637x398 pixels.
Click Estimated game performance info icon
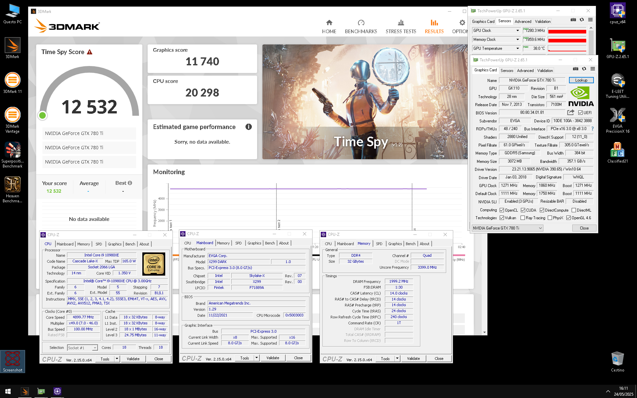coord(248,127)
